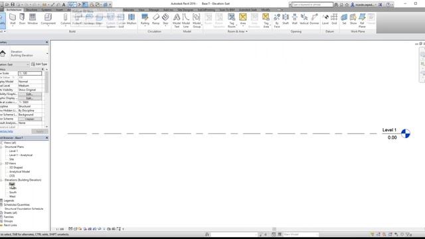
Task: Click the View Scale value field
Action: pos(30,74)
